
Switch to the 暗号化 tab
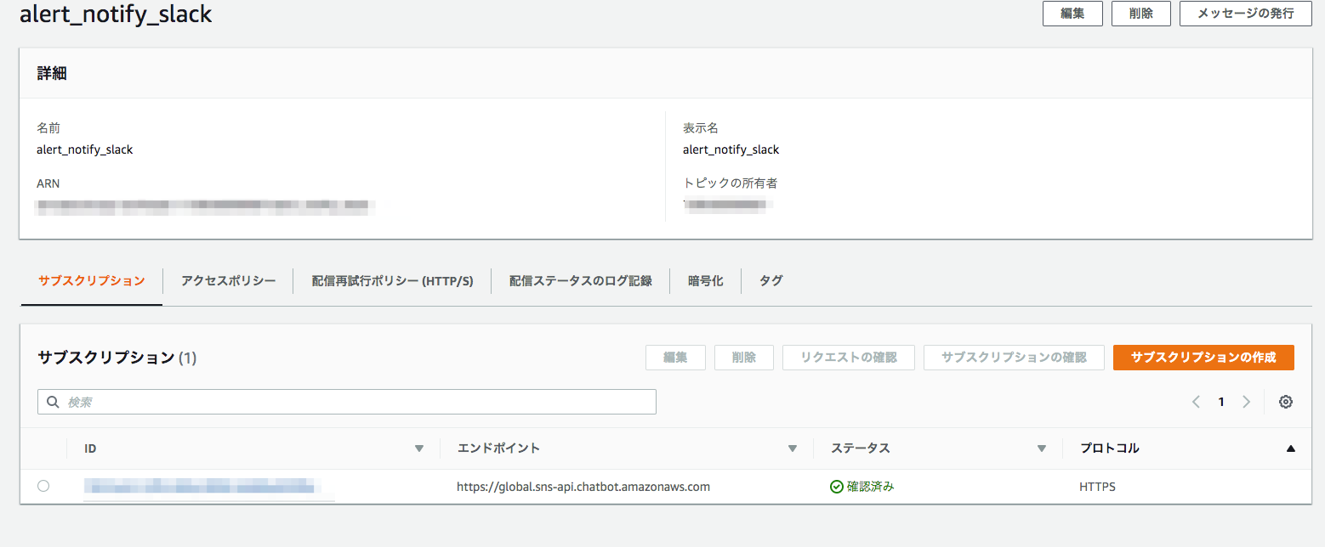705,280
